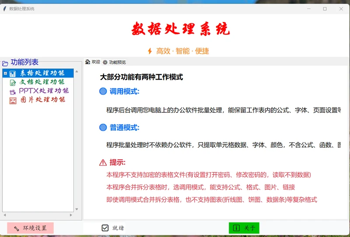Click the PPTX处理功能 camera icon
The width and height of the screenshot is (350, 237).
pyautogui.click(x=13, y=92)
